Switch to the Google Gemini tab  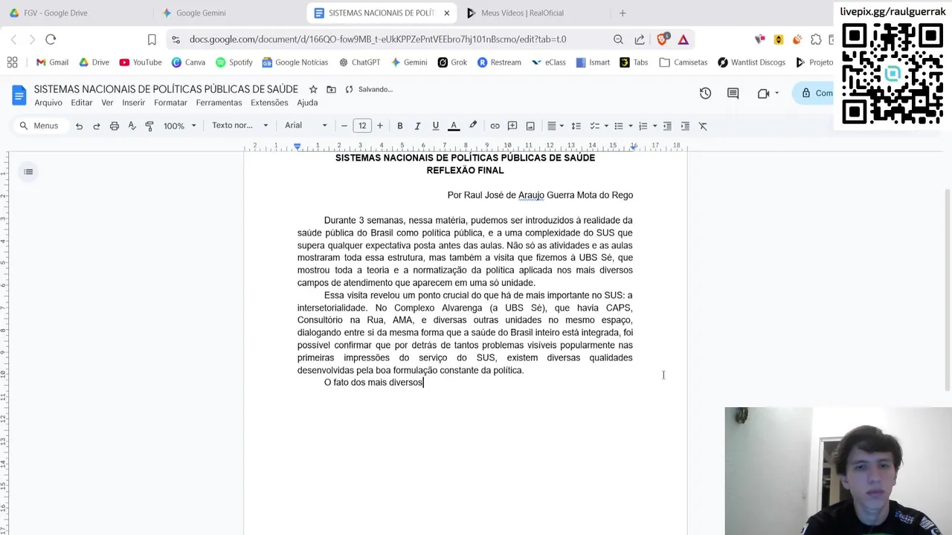(201, 13)
